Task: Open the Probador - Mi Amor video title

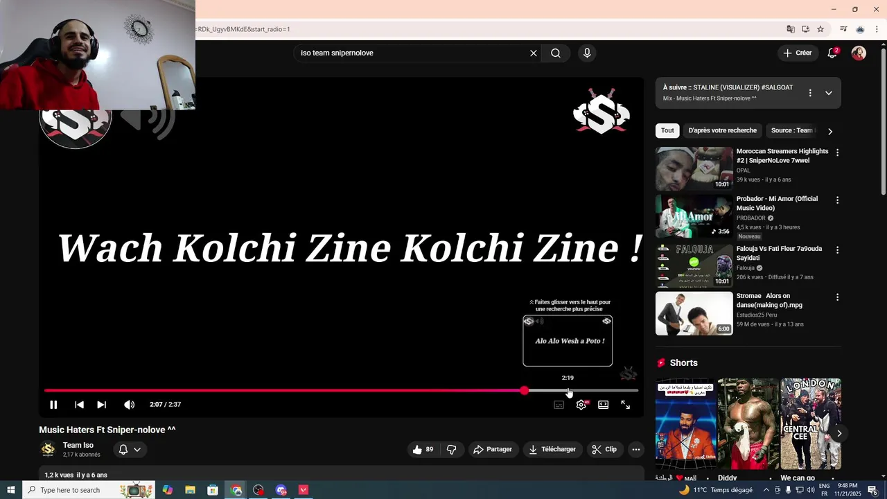Action: tap(777, 203)
